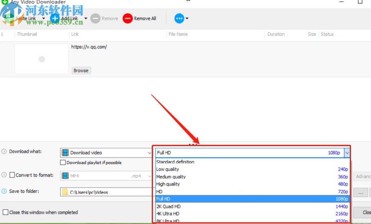Click the Advanced button
Viewport: 371px width, 224px height.
click(x=362, y=177)
